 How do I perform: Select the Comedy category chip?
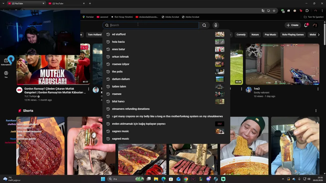tap(241, 35)
